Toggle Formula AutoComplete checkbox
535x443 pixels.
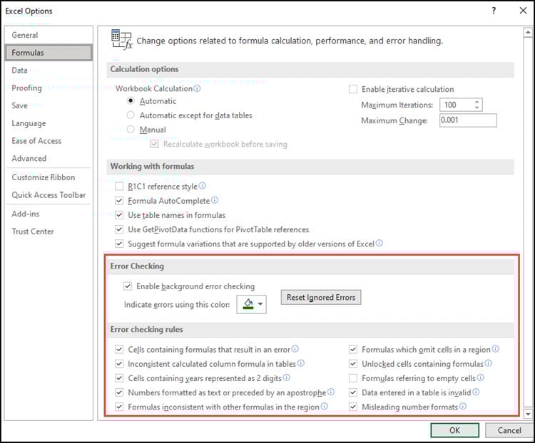pyautogui.click(x=119, y=201)
